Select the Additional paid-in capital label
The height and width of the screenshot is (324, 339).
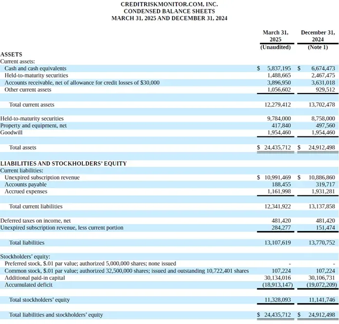[35, 278]
